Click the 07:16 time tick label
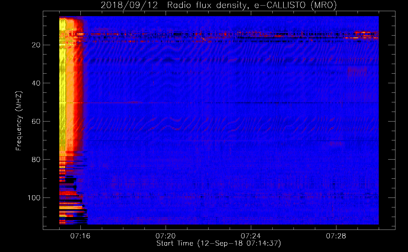The height and width of the screenshot is (252, 408). (80, 236)
